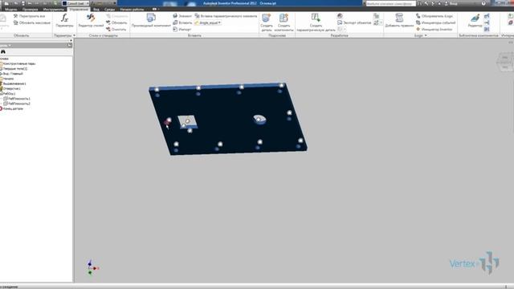The height and width of the screenshot is (289, 514).
Task: Open Производный компонент derive tool
Action: click(x=151, y=20)
